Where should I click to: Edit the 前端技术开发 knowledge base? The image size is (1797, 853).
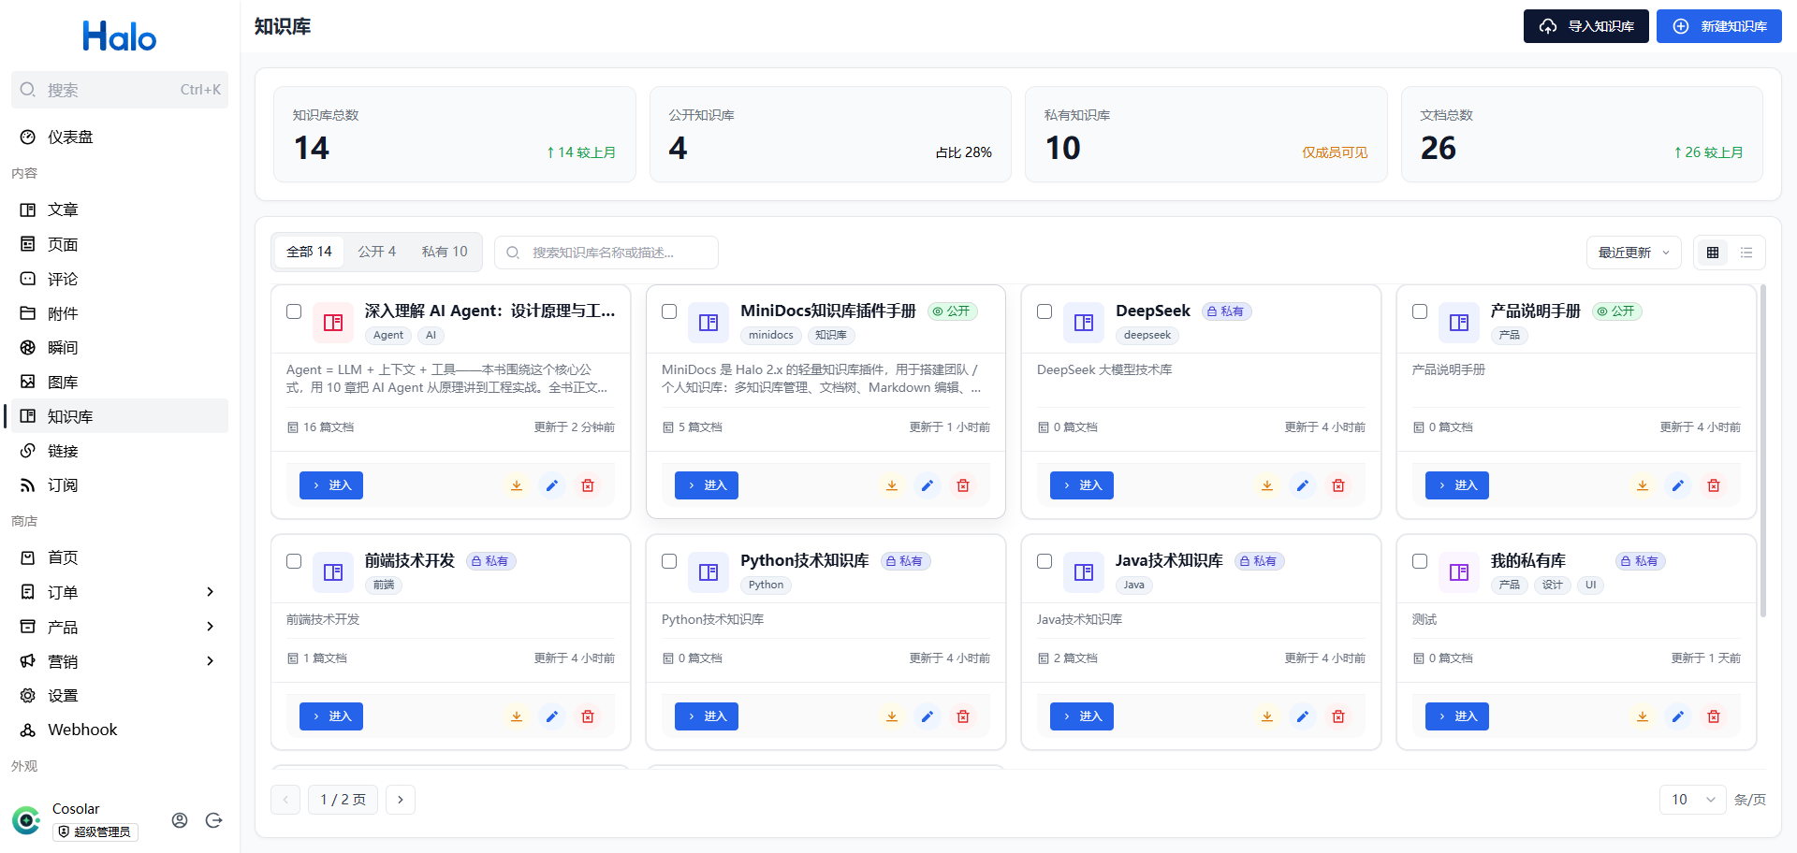point(552,716)
